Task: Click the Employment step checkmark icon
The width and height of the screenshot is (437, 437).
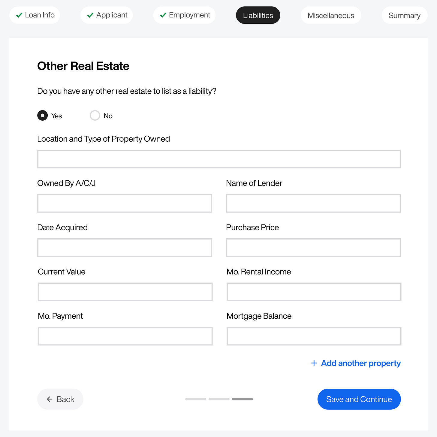Action: pos(163,15)
